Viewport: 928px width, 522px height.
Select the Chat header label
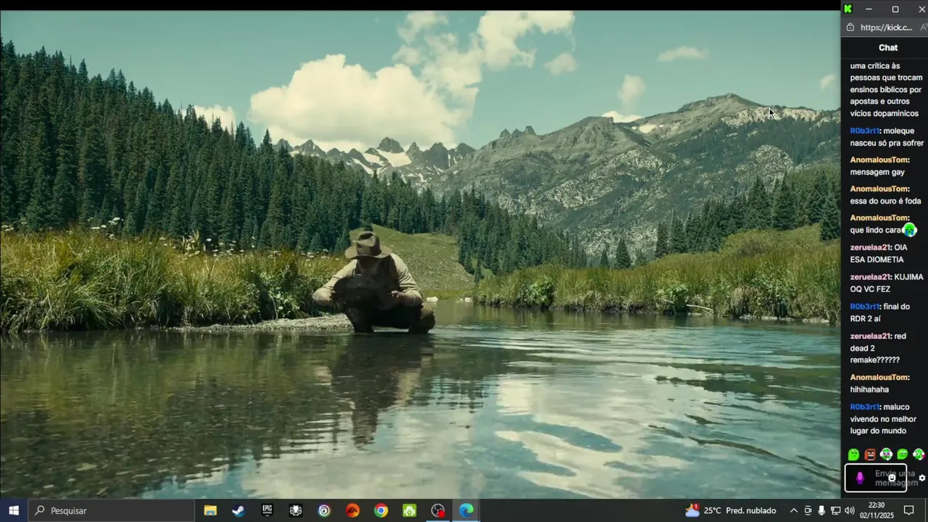888,48
